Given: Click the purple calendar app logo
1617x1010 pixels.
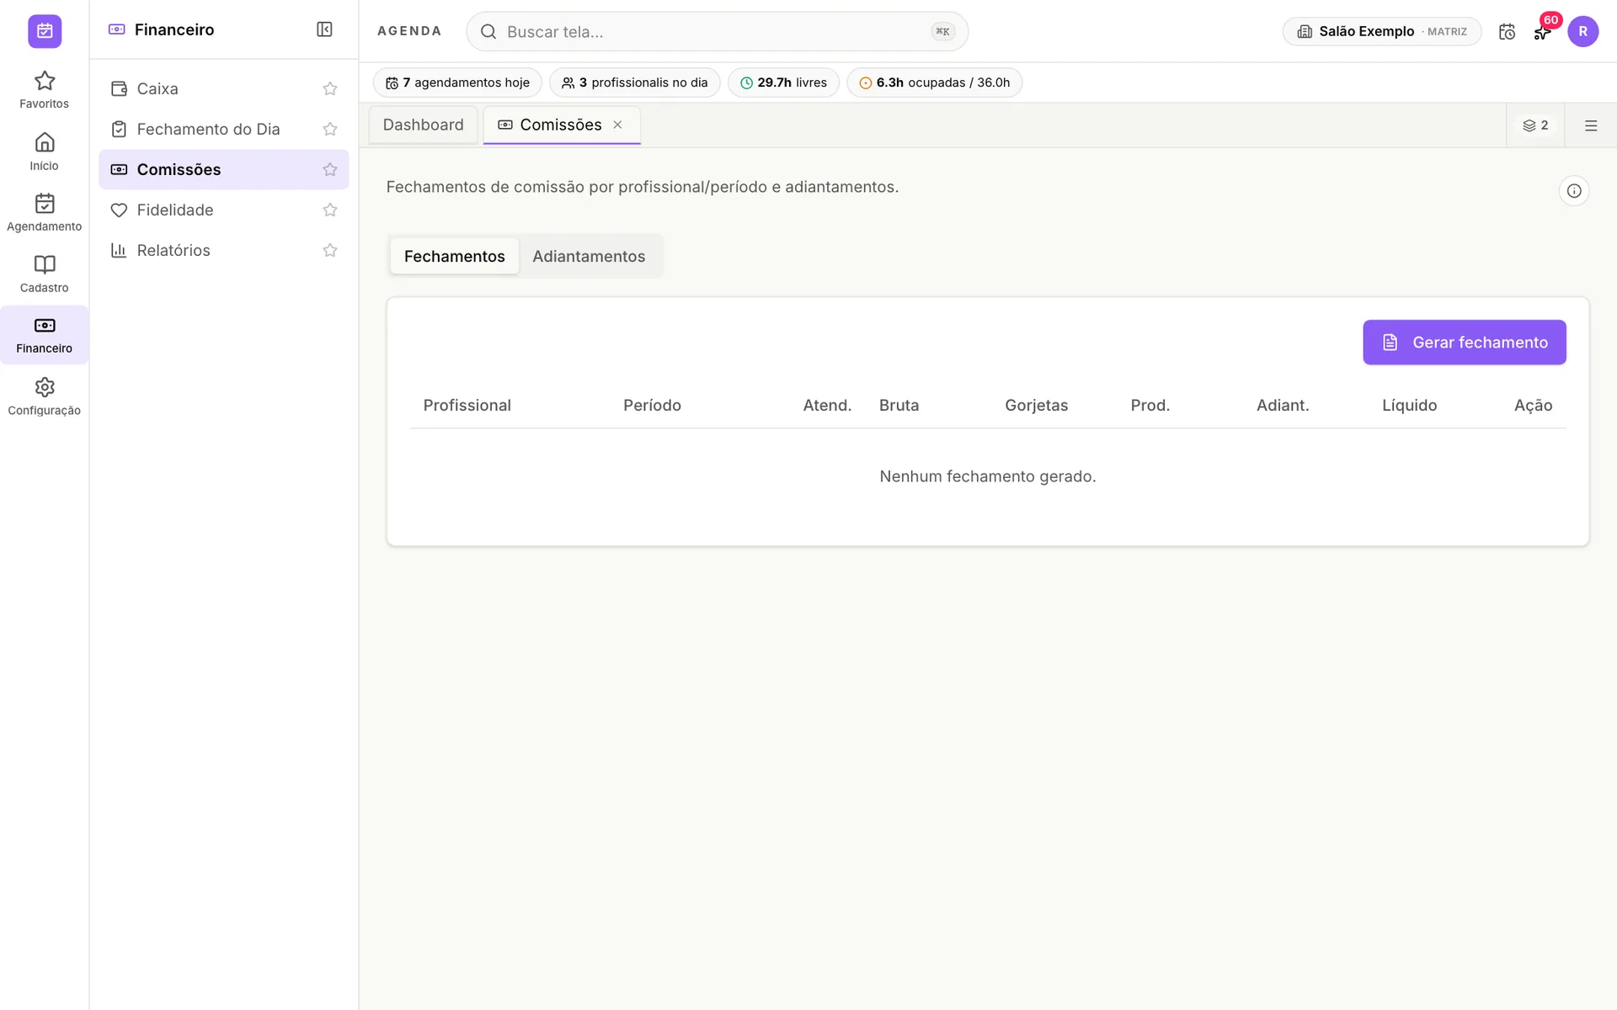Looking at the screenshot, I should [x=45, y=31].
